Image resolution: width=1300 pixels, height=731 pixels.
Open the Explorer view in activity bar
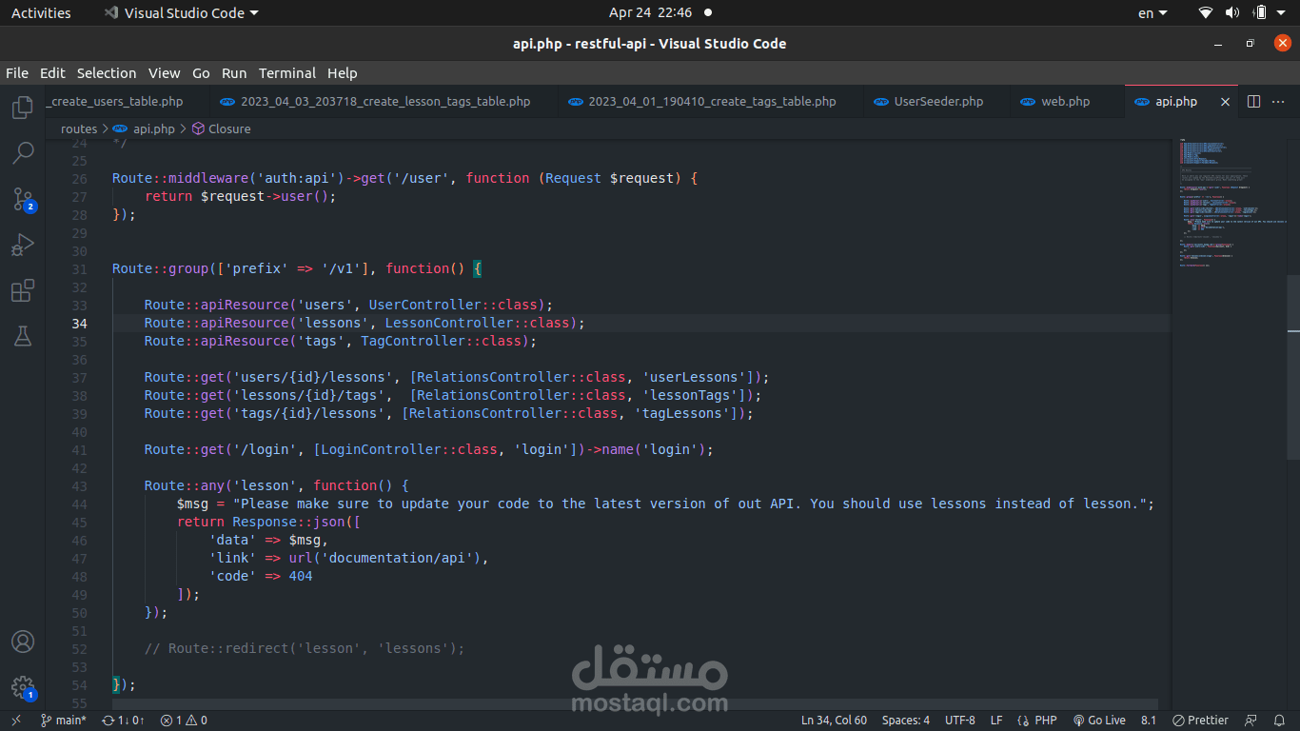[x=23, y=107]
